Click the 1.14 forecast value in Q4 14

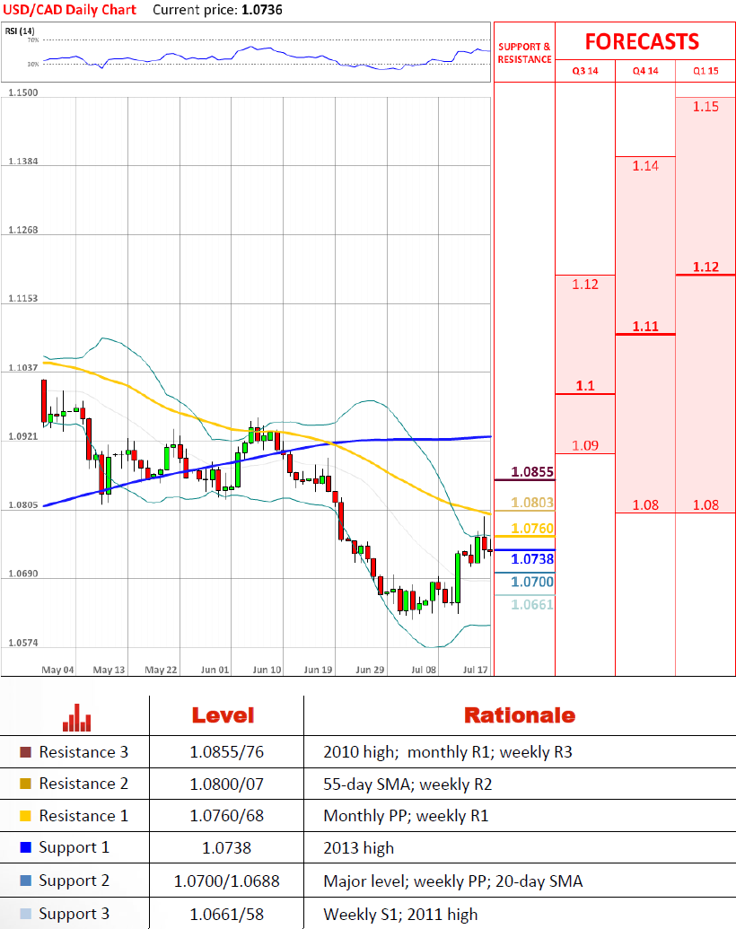click(645, 166)
